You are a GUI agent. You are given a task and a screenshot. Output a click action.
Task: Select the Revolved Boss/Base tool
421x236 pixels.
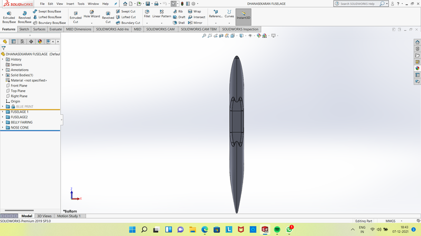(x=25, y=16)
